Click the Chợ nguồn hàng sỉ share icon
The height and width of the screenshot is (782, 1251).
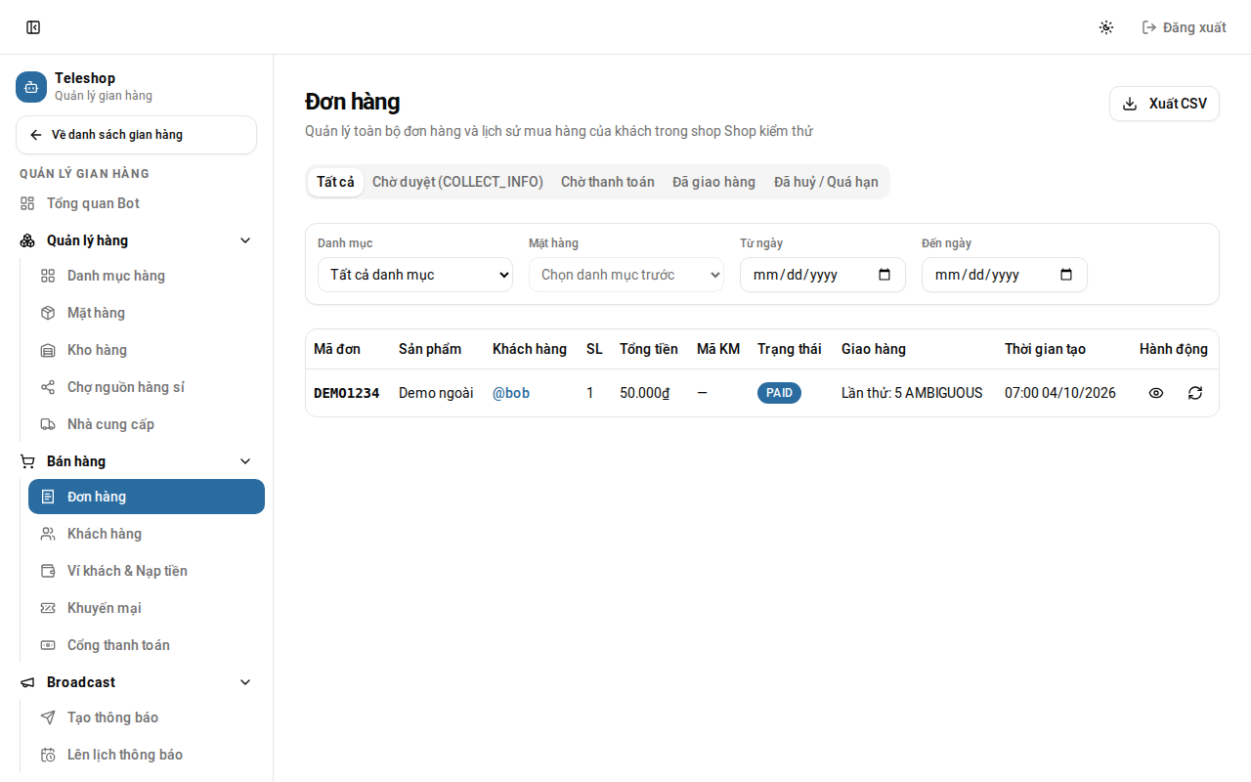[x=48, y=387]
